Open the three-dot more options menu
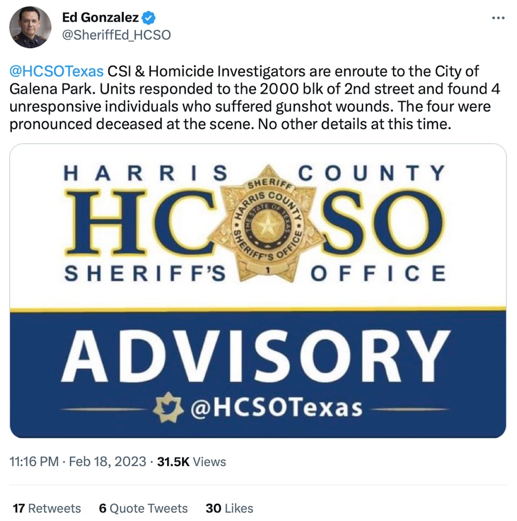Image resolution: width=517 pixels, height=521 pixels. point(498,18)
